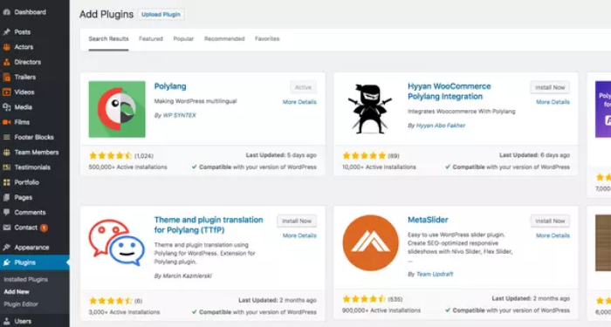Click the Contact notification count badge
The height and width of the screenshot is (327, 611).
pos(44,228)
